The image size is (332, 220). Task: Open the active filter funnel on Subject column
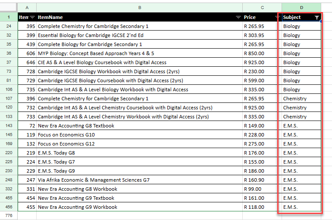coord(317,18)
